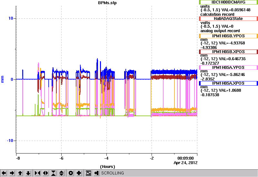Click the (Hours) axis title
Viewport: 258px width, 177px height.
point(107,167)
